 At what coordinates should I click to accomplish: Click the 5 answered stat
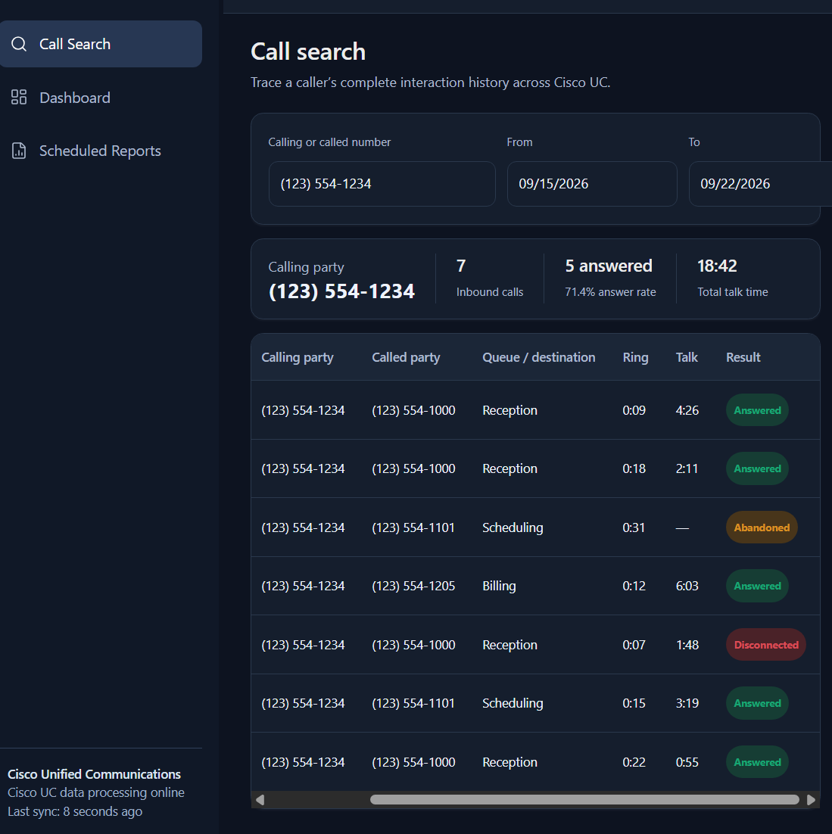point(610,279)
